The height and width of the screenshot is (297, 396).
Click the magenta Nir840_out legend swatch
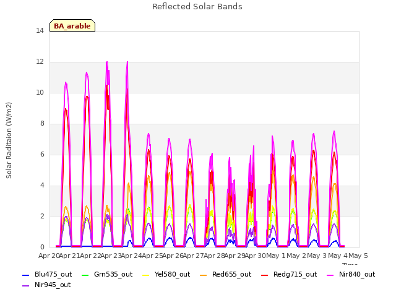pyautogui.click(x=330, y=275)
